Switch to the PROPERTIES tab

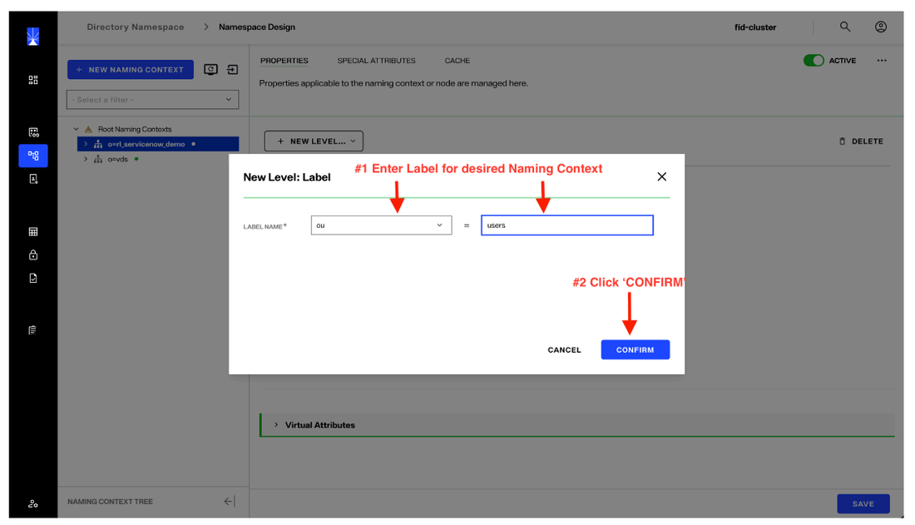[x=284, y=61]
